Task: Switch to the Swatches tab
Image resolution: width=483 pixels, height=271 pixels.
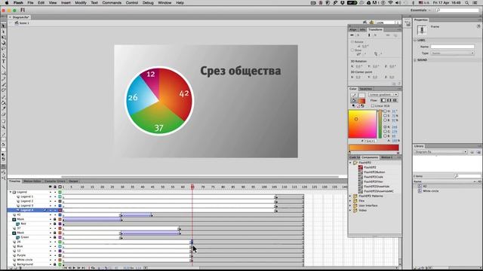Action: coord(365,89)
